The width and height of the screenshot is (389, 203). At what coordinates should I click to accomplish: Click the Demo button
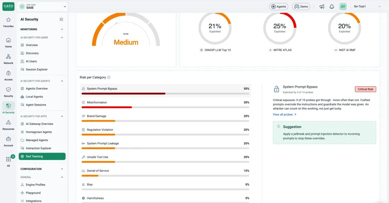point(301,7)
